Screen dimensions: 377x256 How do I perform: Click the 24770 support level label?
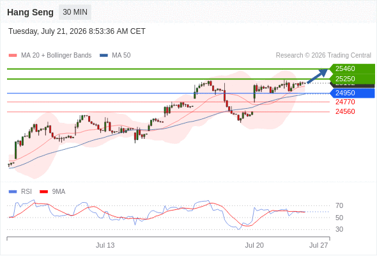[x=345, y=102]
